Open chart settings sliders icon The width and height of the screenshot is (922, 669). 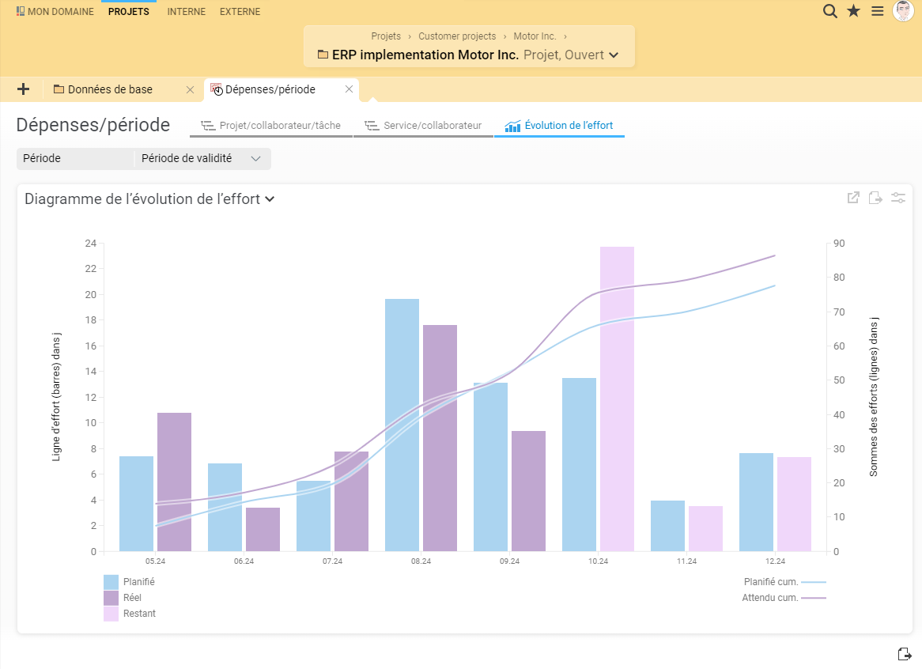(x=898, y=198)
